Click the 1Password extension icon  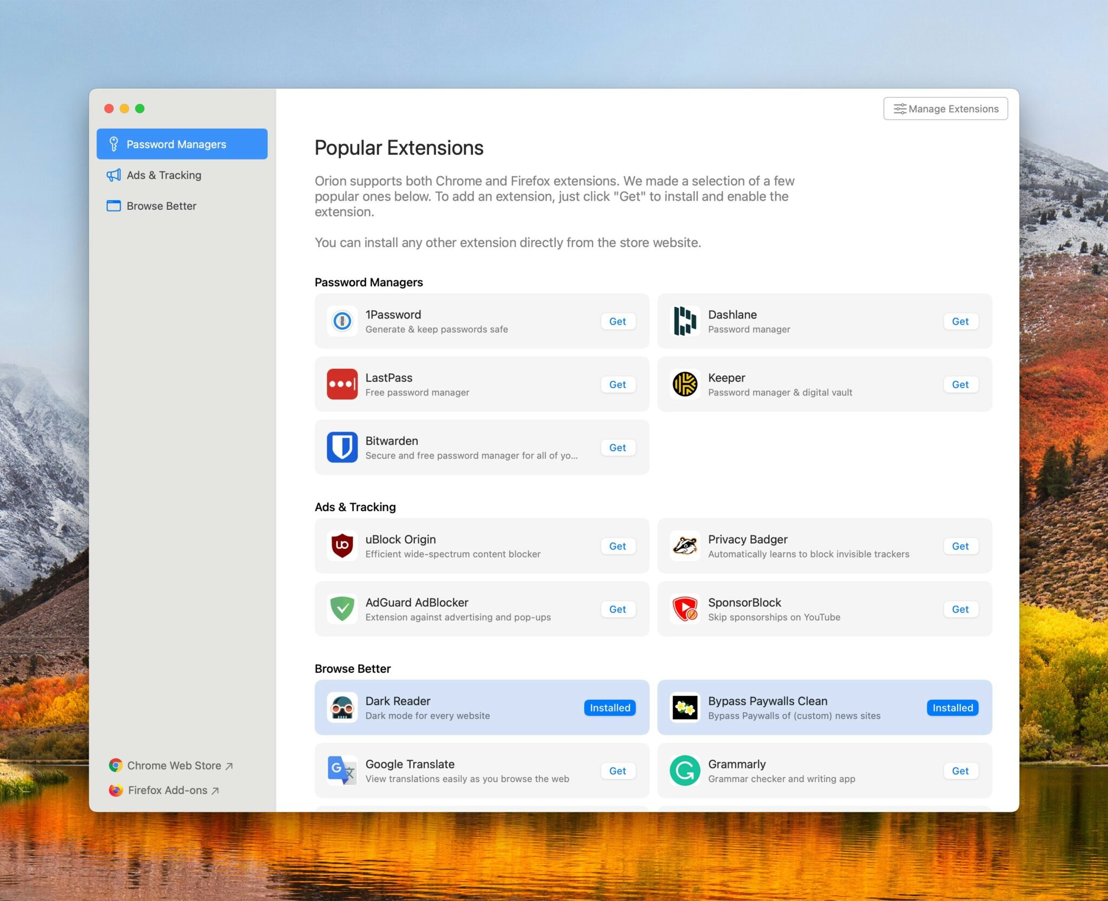tap(342, 321)
